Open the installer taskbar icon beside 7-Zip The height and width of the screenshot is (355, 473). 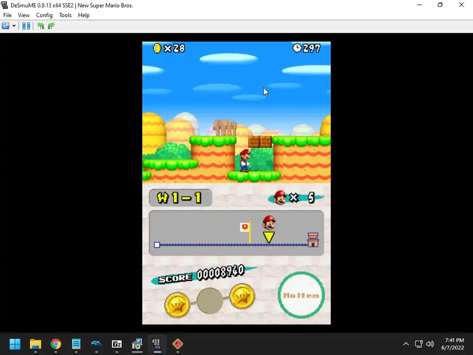point(137,344)
